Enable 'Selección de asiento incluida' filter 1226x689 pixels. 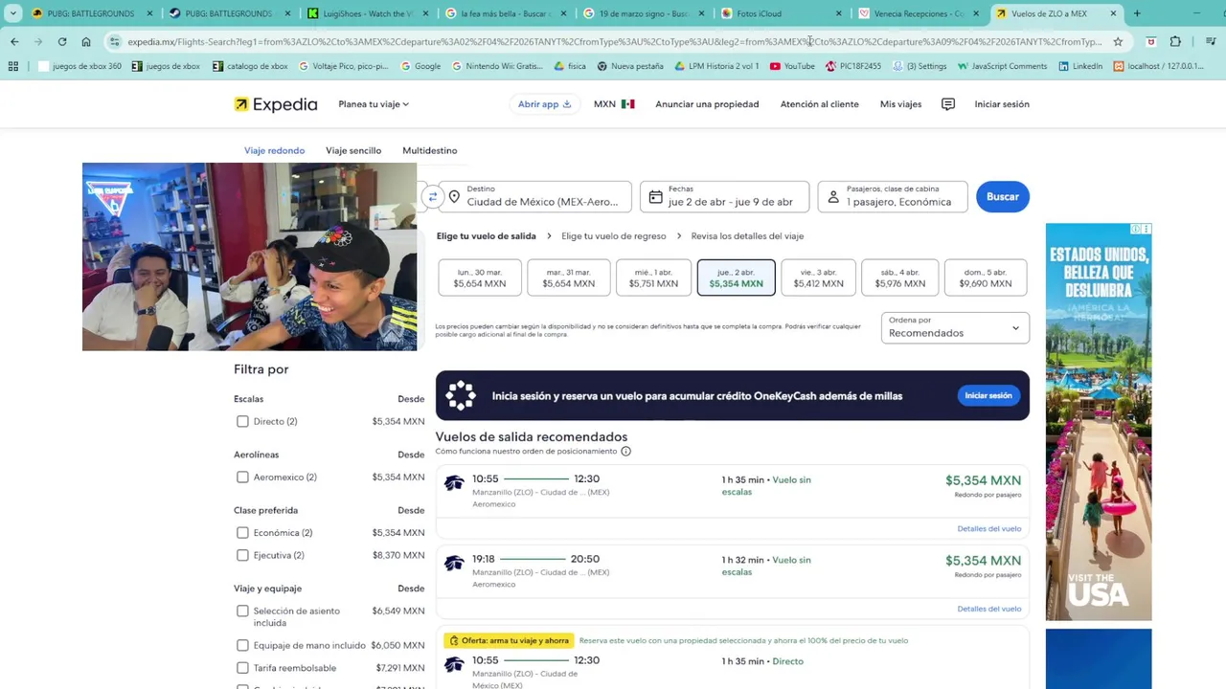(x=242, y=611)
